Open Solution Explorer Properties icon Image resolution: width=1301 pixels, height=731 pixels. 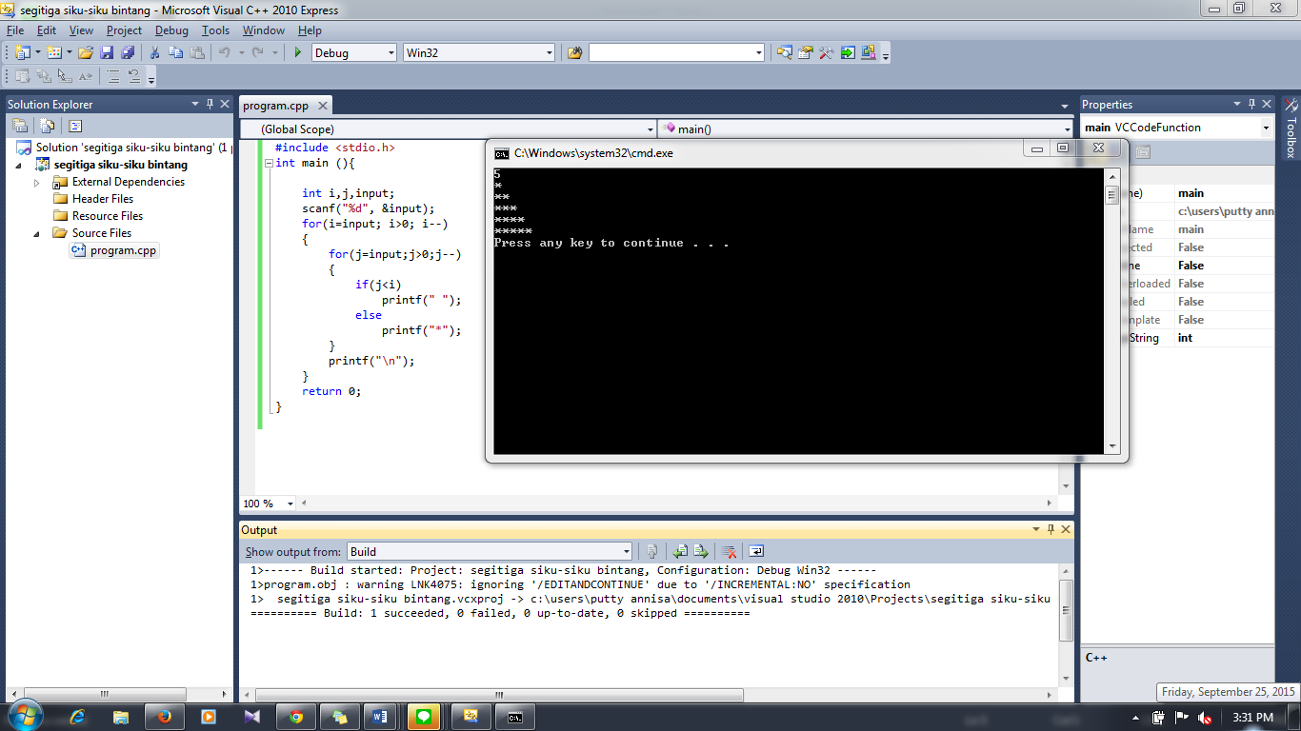pos(19,126)
